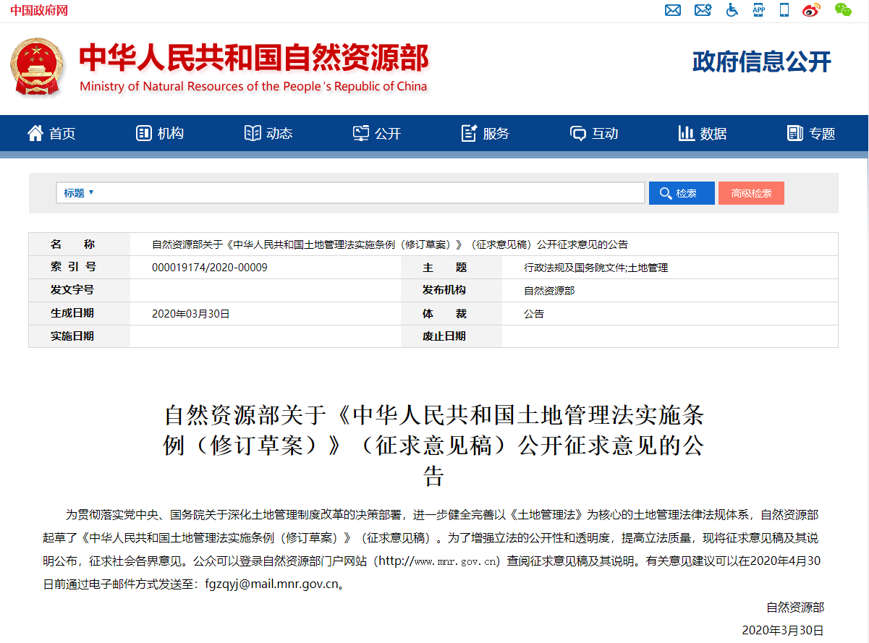Screen dimensions: 869x643
Task: Click the blue 检索 search button
Action: point(682,193)
